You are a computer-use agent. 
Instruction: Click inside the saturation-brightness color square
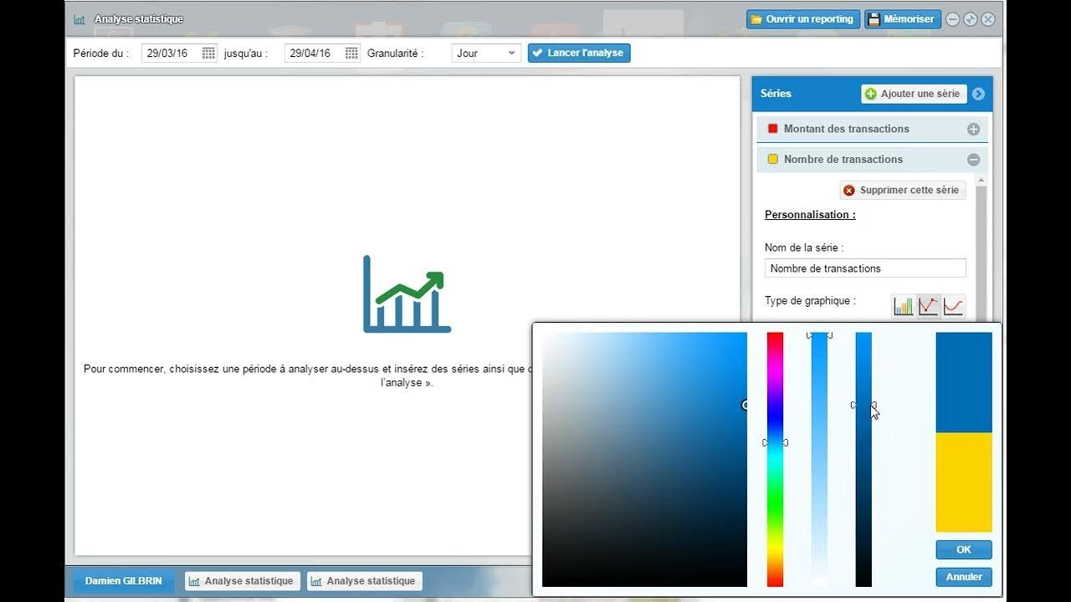[644, 459]
